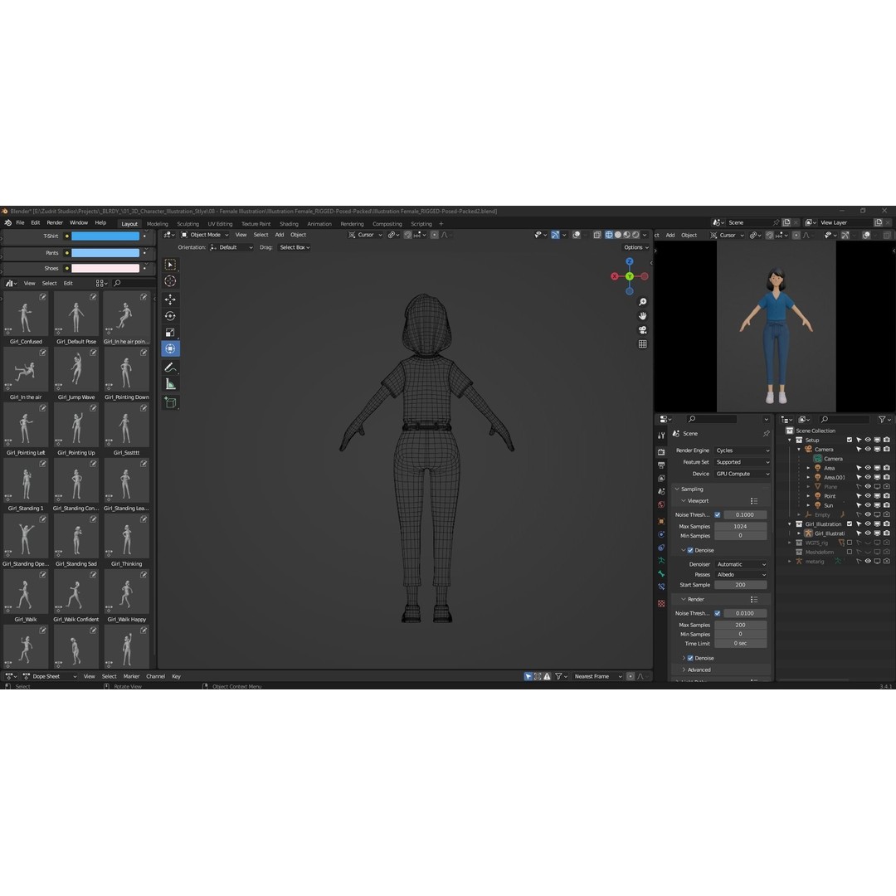This screenshot has height=896, width=896.
Task: Open Nearest Frame snapping selector
Action: point(597,677)
